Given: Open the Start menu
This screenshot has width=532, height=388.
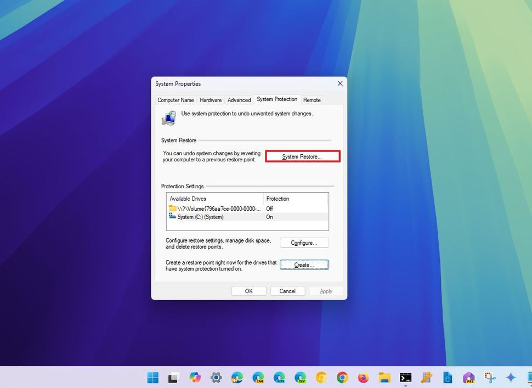Looking at the screenshot, I should pos(152,378).
